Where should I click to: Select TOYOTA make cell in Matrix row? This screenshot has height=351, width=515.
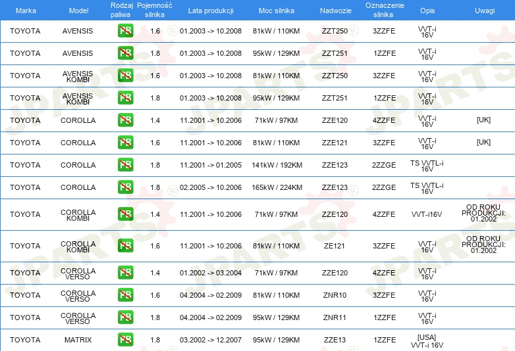pyautogui.click(x=25, y=340)
